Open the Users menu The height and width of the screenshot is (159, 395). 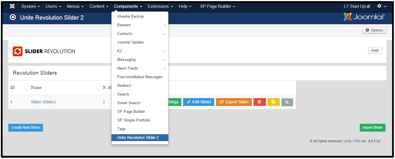[x=53, y=6]
